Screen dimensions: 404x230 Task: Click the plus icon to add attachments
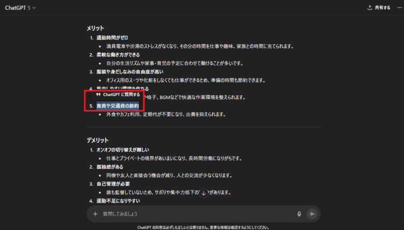(95, 214)
